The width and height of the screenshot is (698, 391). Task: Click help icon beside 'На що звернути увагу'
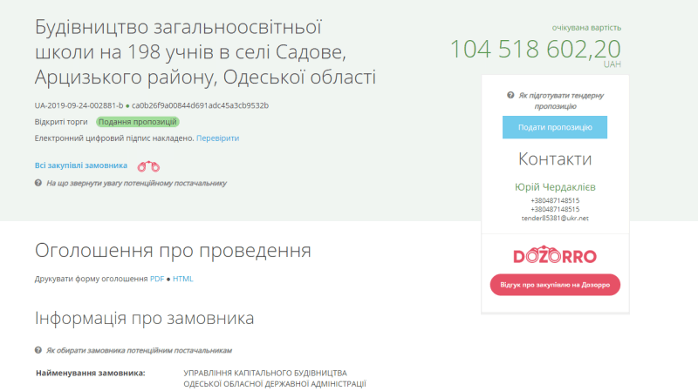[x=38, y=183]
